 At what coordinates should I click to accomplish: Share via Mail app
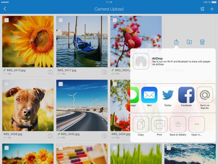tap(149, 95)
